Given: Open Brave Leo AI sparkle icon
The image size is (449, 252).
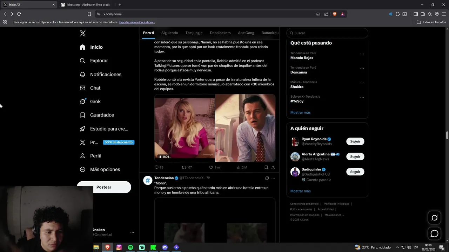Looking at the screenshot, I should (430, 14).
